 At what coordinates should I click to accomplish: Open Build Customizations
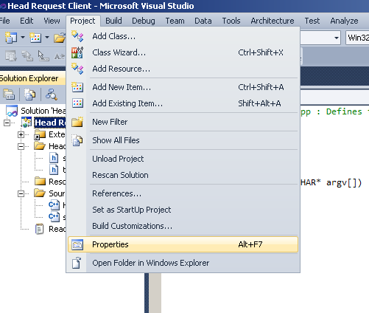pos(183,226)
